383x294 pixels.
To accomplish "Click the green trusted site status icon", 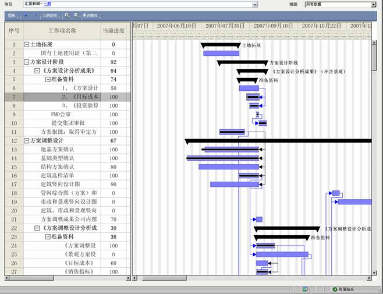I will point(335,289).
